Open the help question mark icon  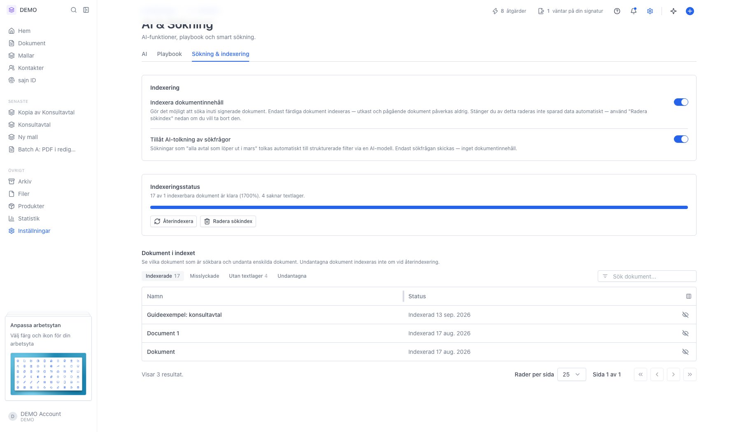coord(617,11)
